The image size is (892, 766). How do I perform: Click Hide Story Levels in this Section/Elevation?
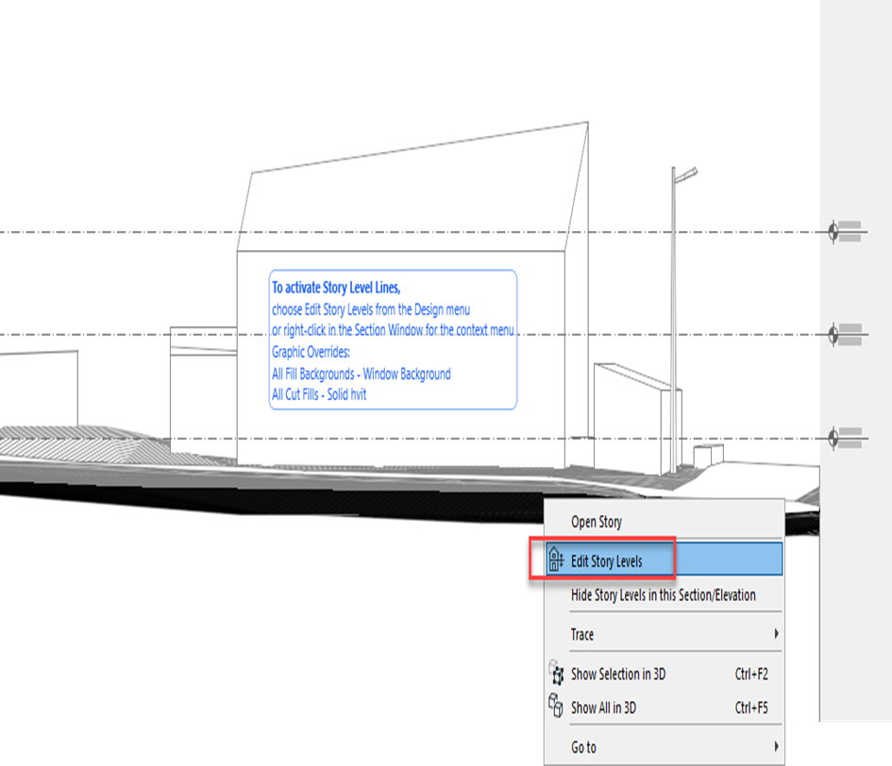point(664,595)
